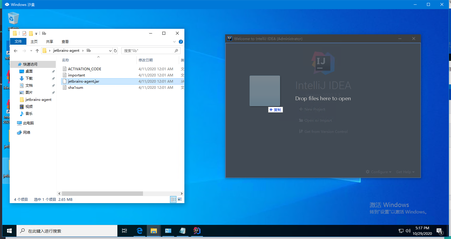
Task: Open the network tray icon
Action: click(401, 231)
